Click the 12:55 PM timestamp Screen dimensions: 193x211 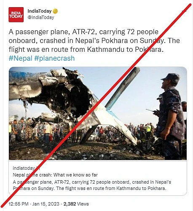(x=19, y=204)
